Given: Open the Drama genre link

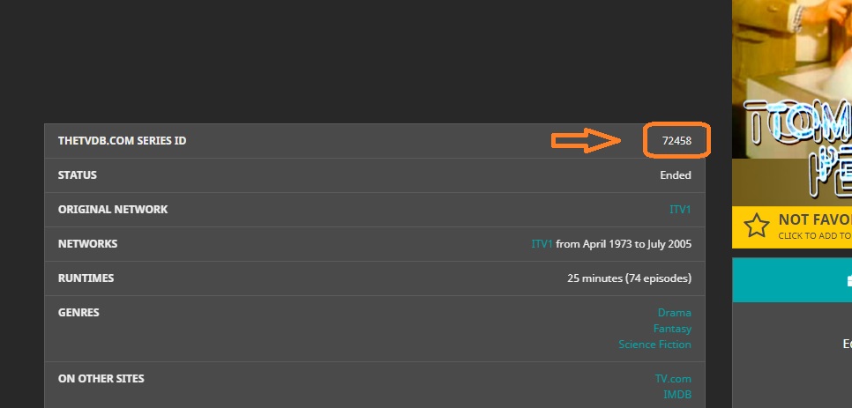Looking at the screenshot, I should tap(674, 313).
